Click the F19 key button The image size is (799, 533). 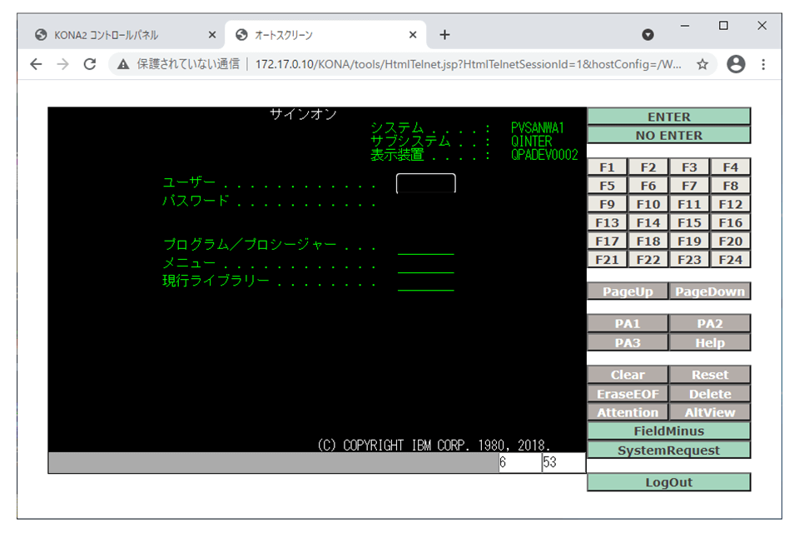(x=689, y=241)
